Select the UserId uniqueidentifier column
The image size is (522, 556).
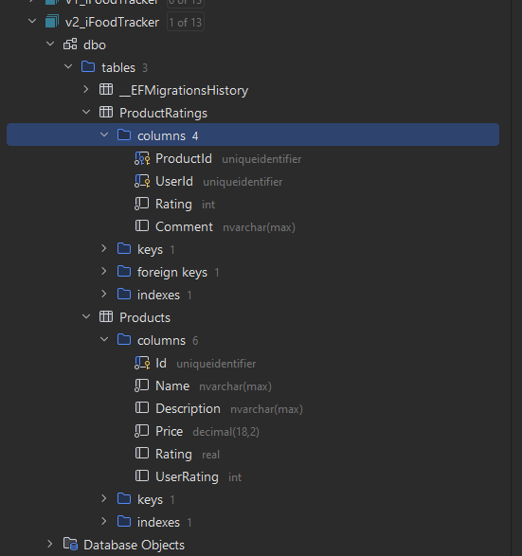[x=208, y=181]
